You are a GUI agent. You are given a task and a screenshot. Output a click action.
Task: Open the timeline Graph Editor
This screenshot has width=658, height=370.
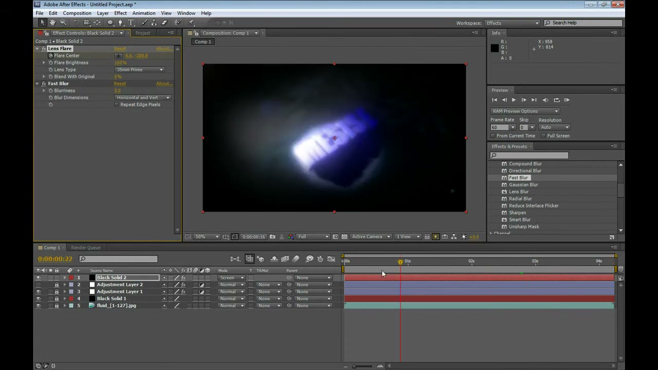pyautogui.click(x=332, y=259)
